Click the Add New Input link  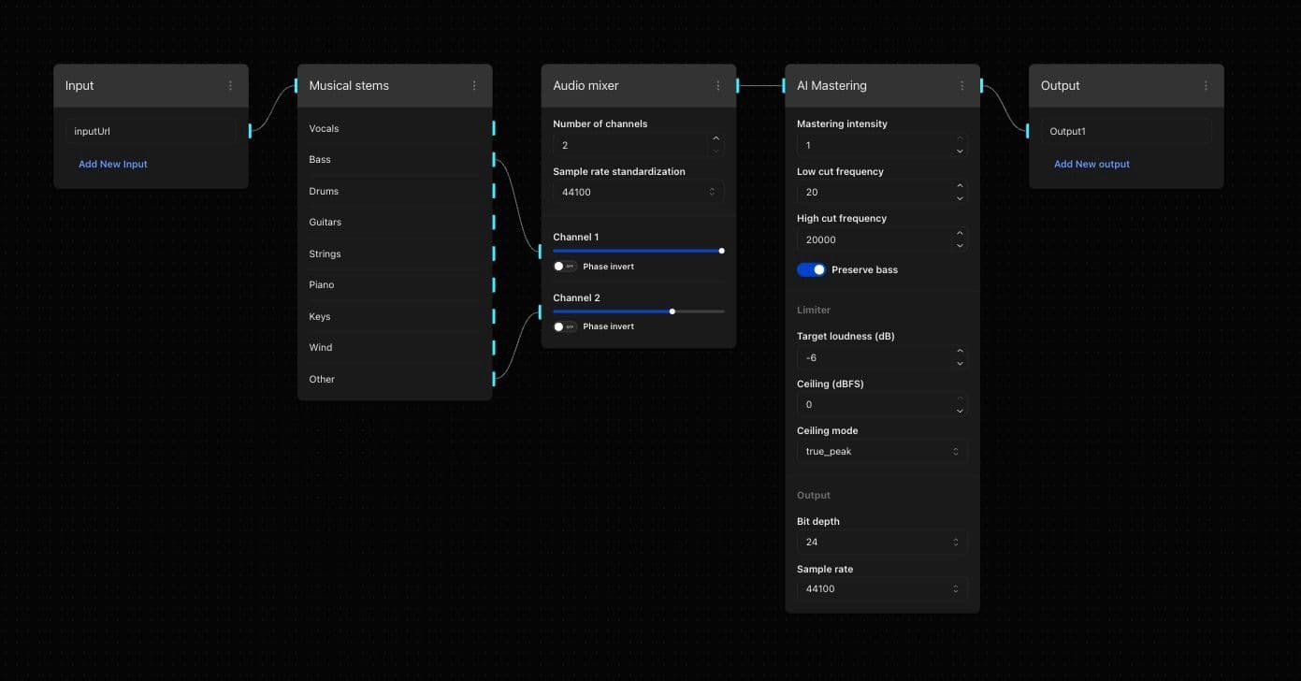click(x=113, y=165)
